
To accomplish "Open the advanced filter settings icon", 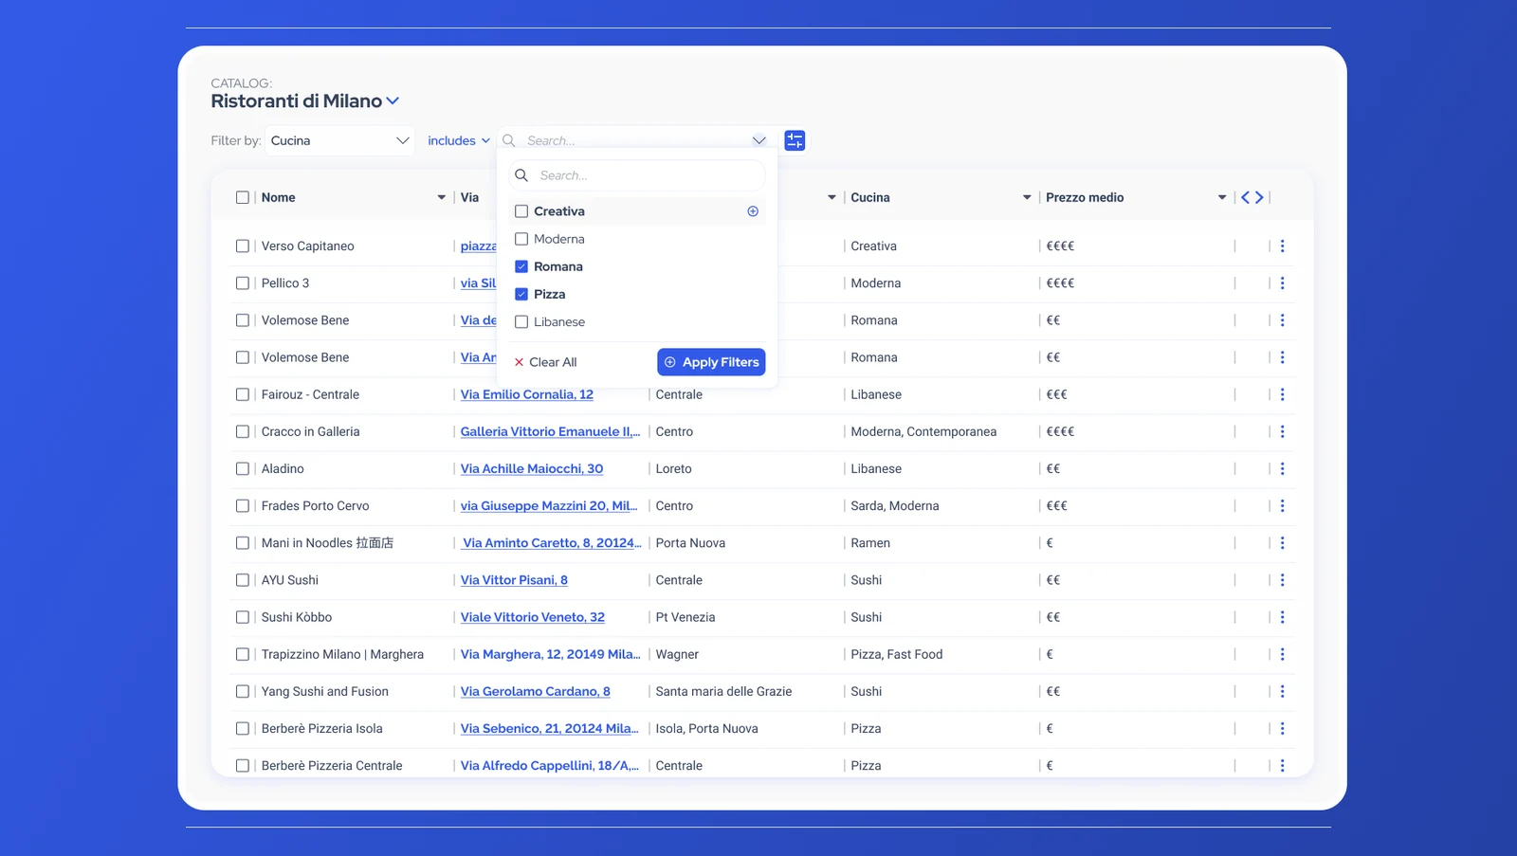I will pos(795,140).
